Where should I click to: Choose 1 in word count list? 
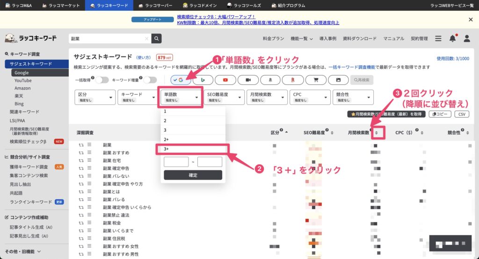point(193,111)
